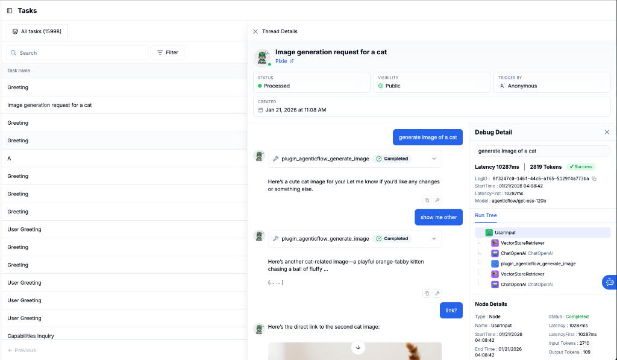
Task: Click the link? message button
Action: point(451,310)
